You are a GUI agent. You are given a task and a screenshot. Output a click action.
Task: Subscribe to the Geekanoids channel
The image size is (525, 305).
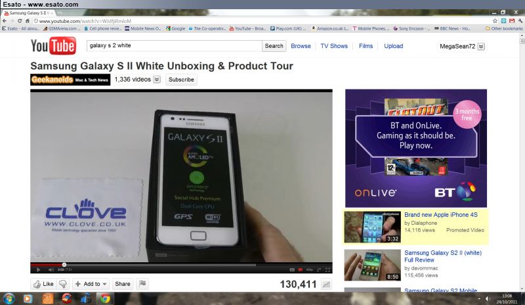(181, 80)
